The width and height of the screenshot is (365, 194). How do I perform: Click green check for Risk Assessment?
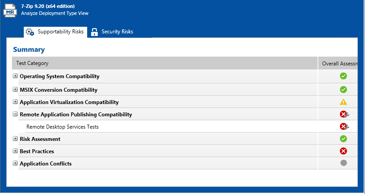click(343, 139)
